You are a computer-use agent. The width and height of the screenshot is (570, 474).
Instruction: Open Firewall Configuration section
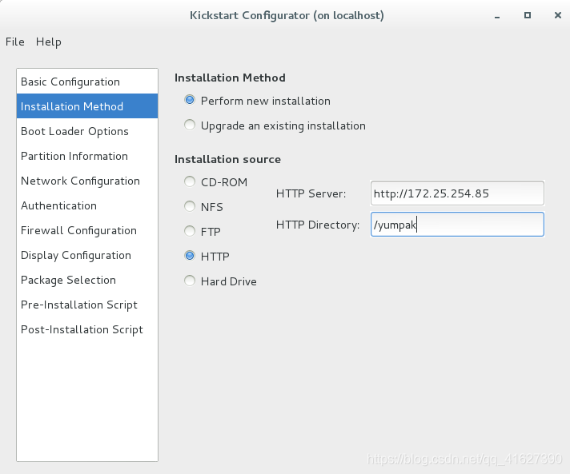point(87,230)
